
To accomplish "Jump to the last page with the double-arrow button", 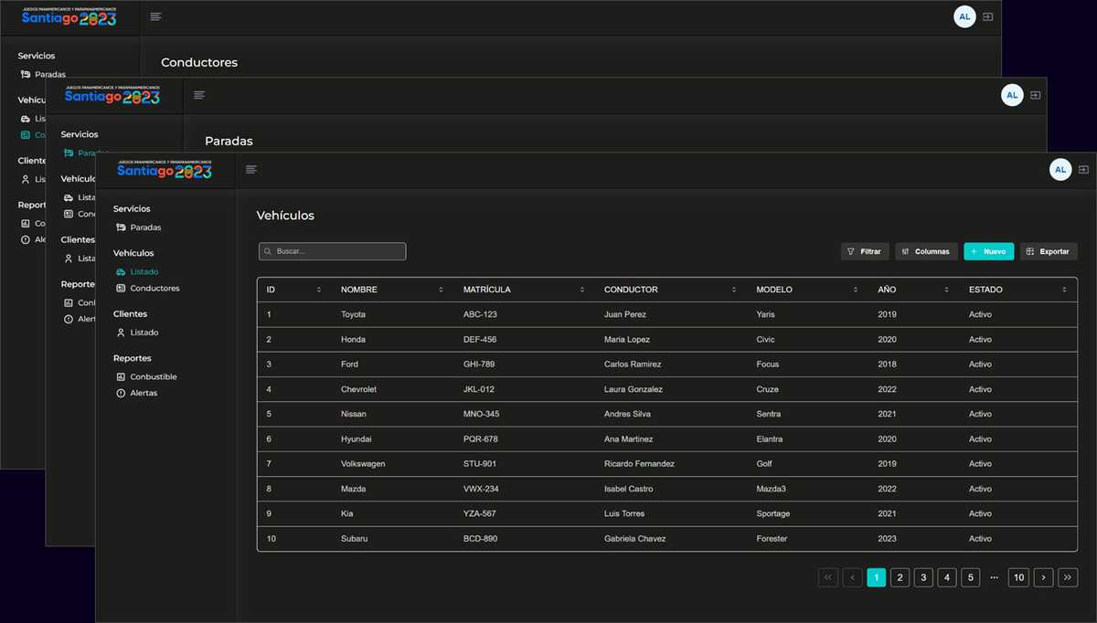I will pyautogui.click(x=1068, y=577).
